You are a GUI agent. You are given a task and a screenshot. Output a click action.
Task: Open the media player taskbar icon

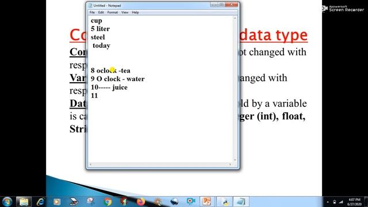[x=57, y=202]
